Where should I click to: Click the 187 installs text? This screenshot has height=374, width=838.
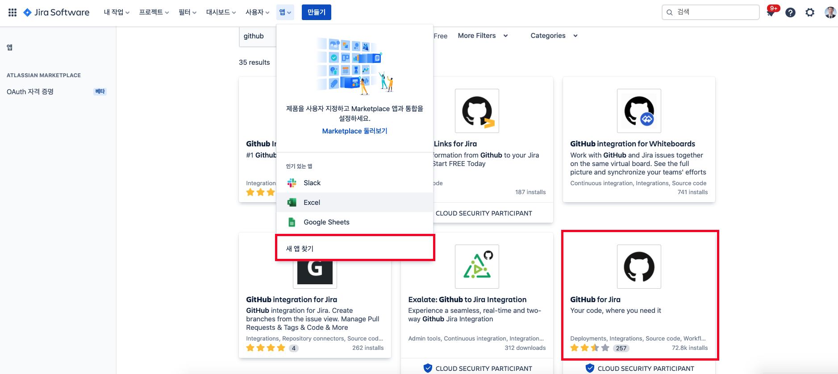tap(530, 192)
